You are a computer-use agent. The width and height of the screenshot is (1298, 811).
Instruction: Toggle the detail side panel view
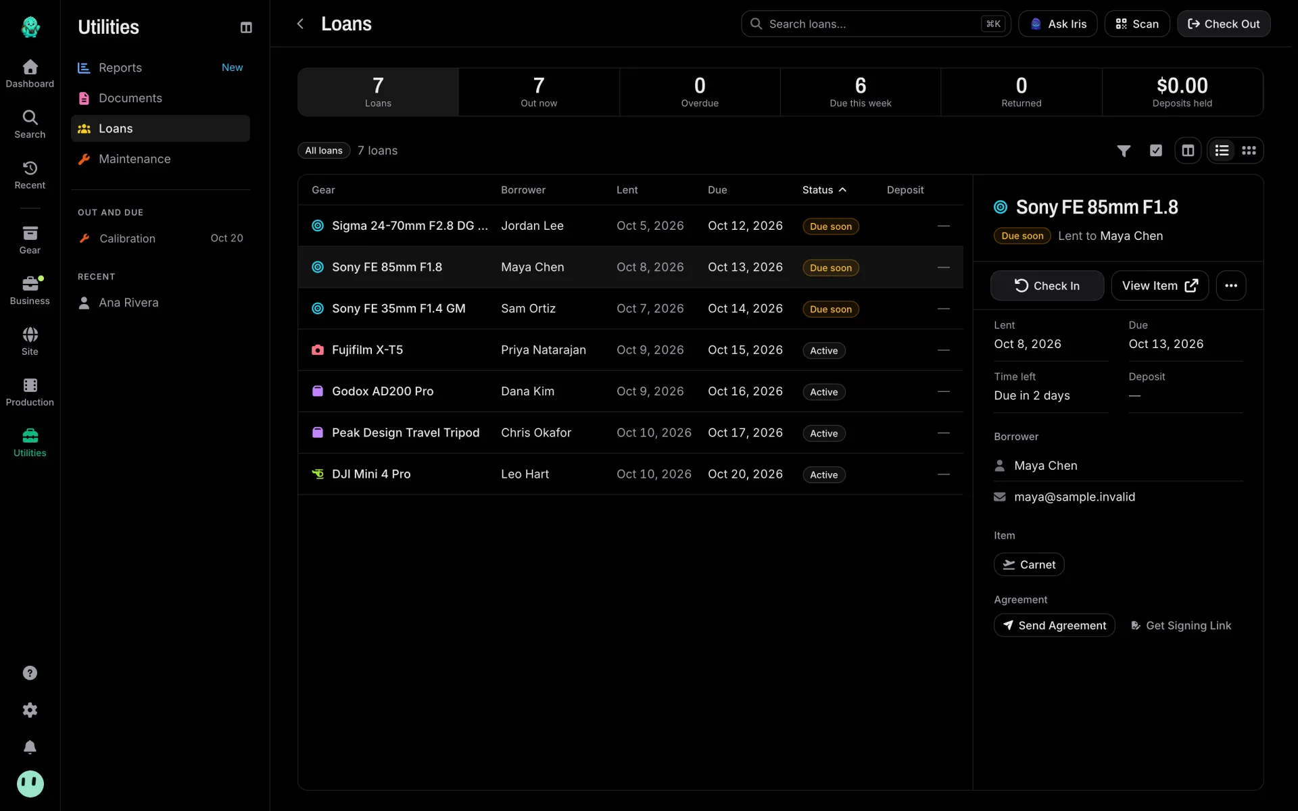pos(1188,151)
